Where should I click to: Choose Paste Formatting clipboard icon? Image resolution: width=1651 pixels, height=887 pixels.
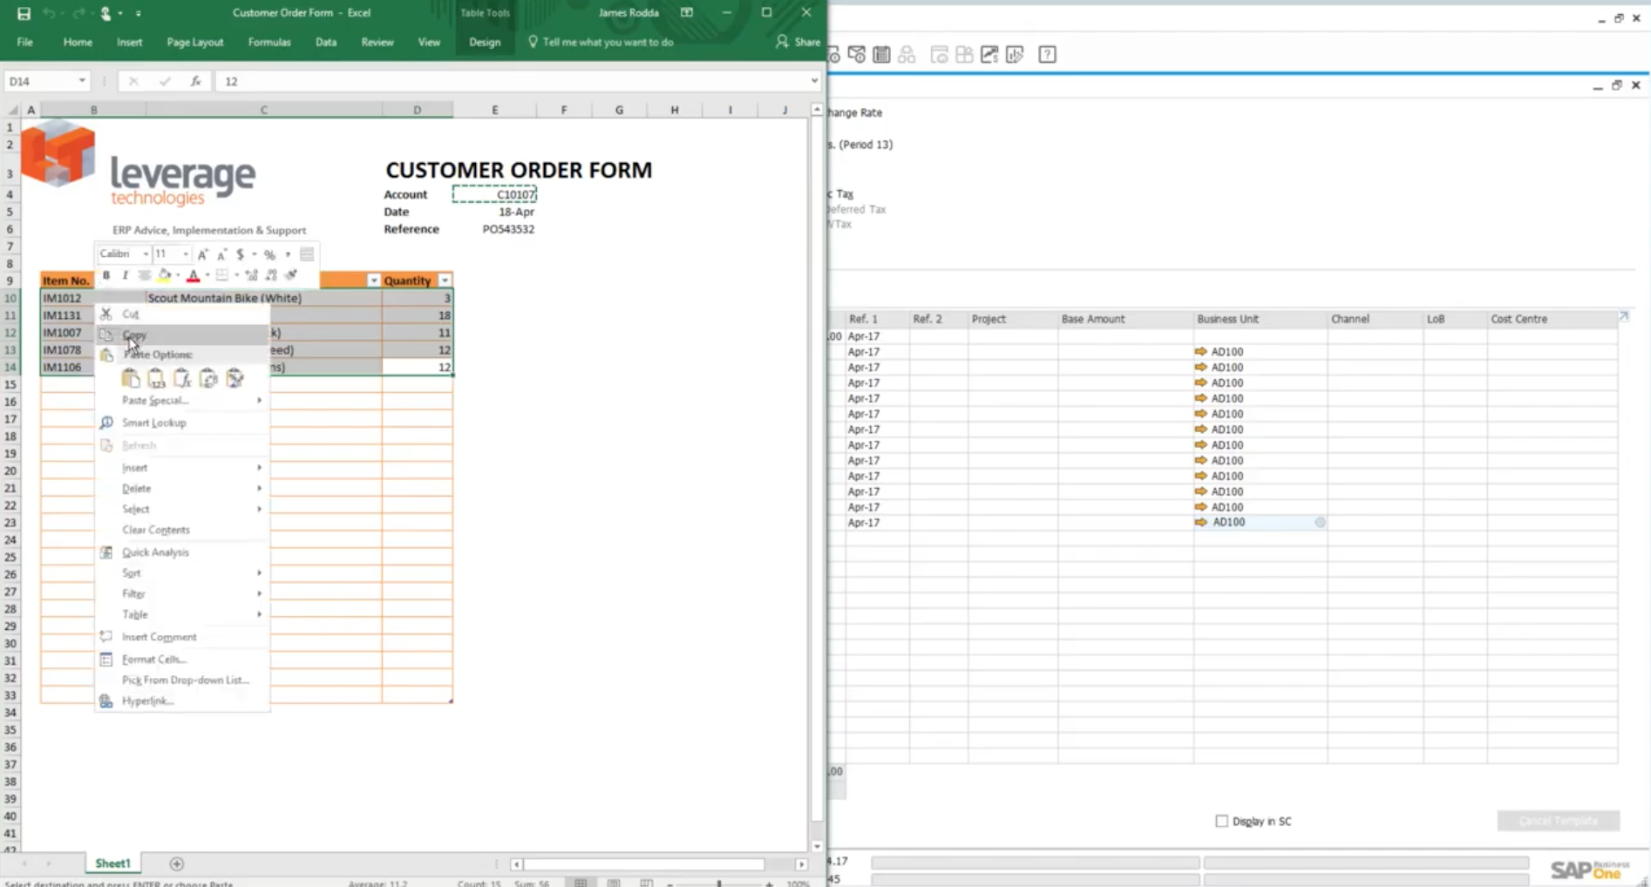point(234,378)
